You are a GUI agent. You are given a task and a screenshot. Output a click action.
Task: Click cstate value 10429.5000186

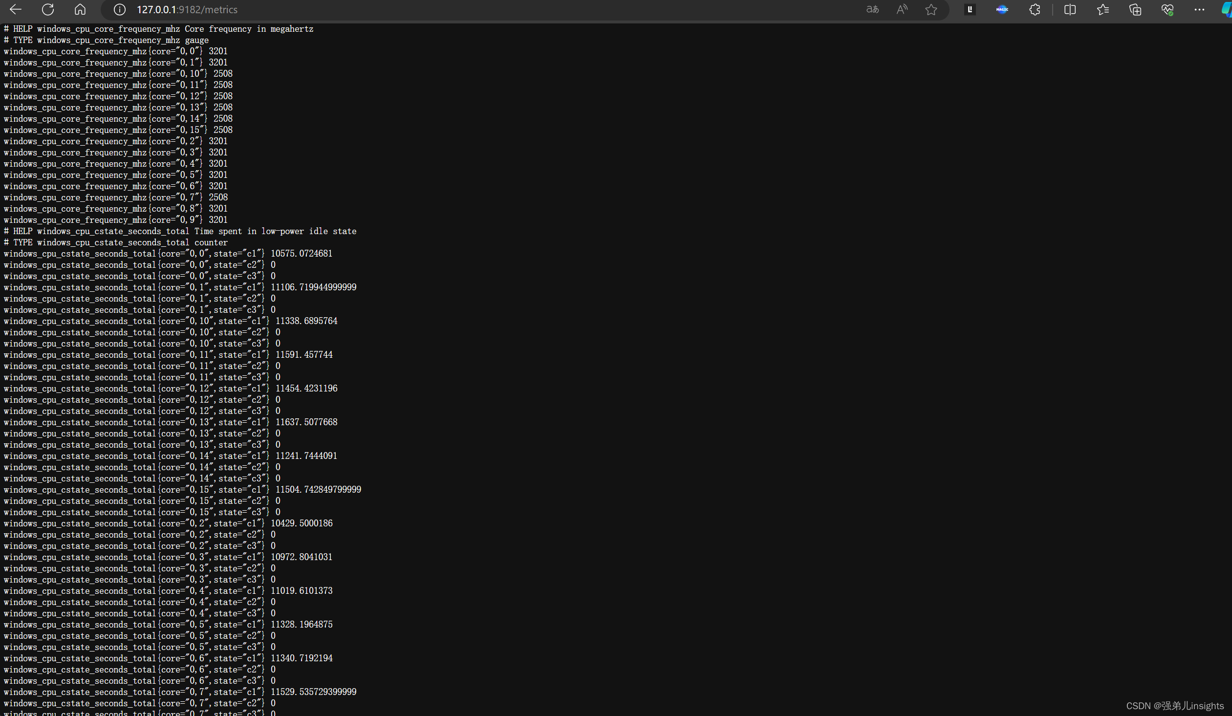coord(302,524)
